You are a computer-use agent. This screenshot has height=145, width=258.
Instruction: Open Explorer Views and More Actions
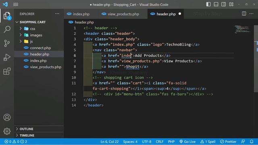click(x=57, y=14)
